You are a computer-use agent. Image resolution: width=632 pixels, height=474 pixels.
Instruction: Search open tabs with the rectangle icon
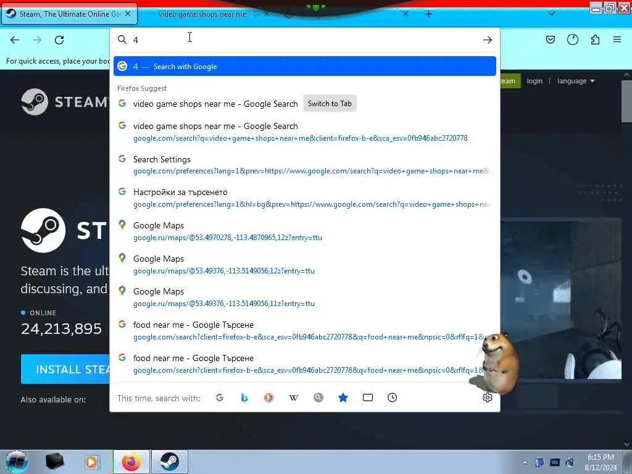[x=368, y=398]
